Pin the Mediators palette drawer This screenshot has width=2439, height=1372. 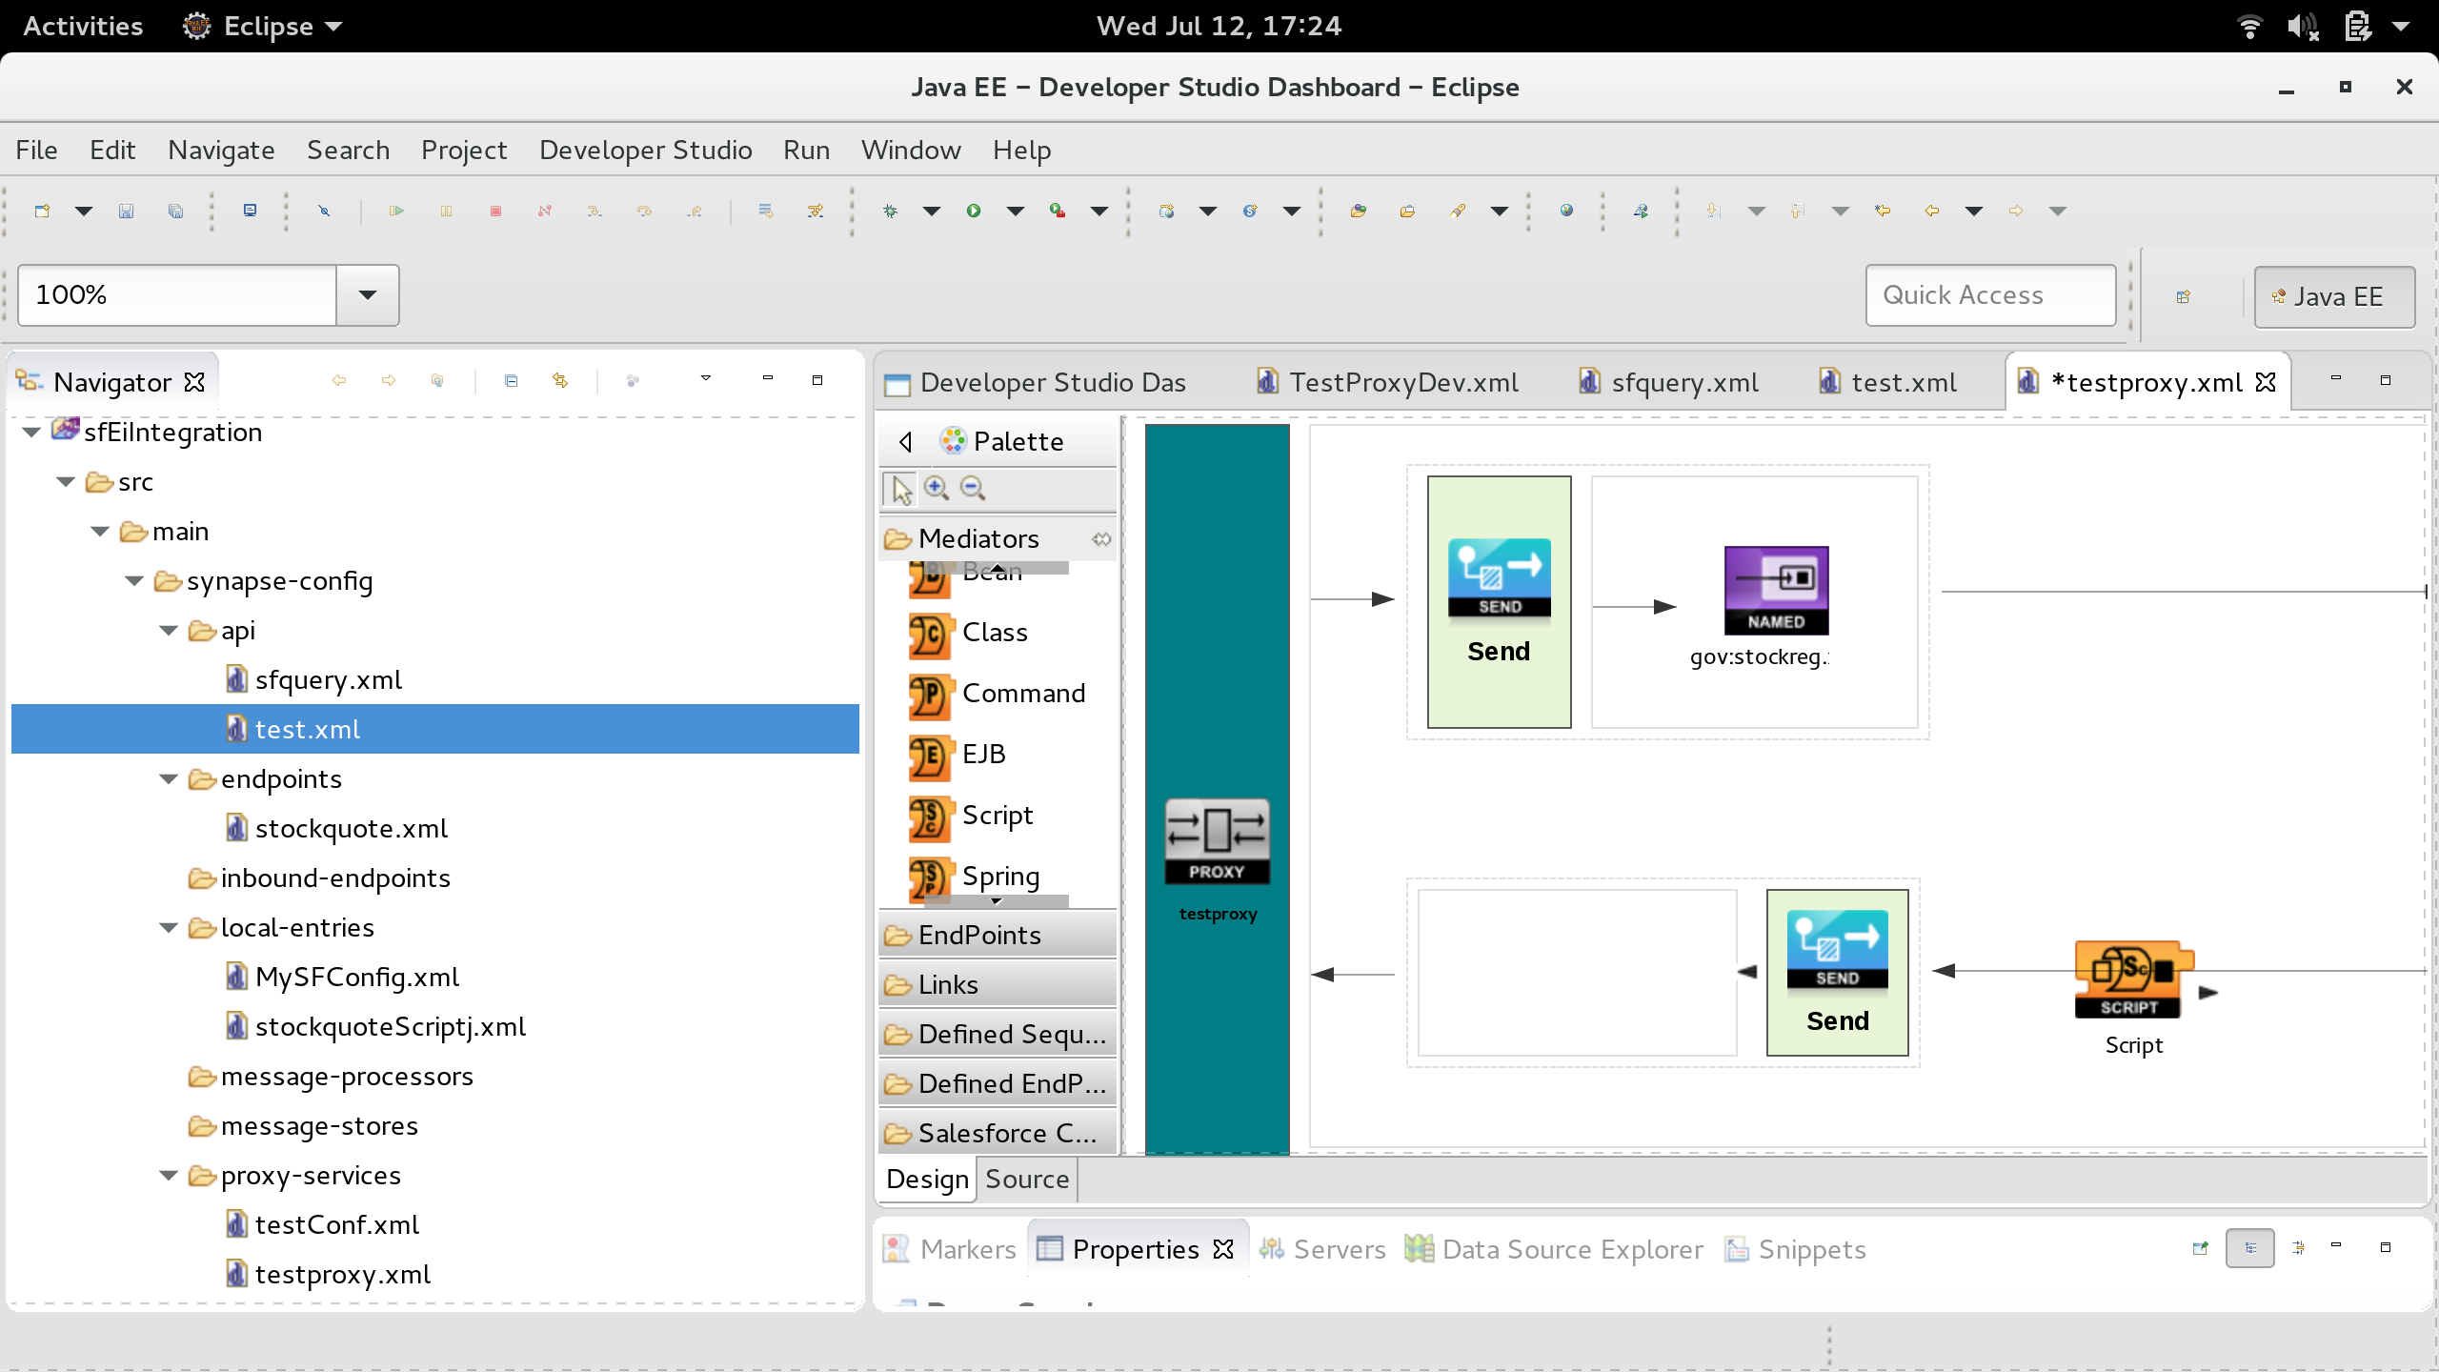pyautogui.click(x=1101, y=539)
